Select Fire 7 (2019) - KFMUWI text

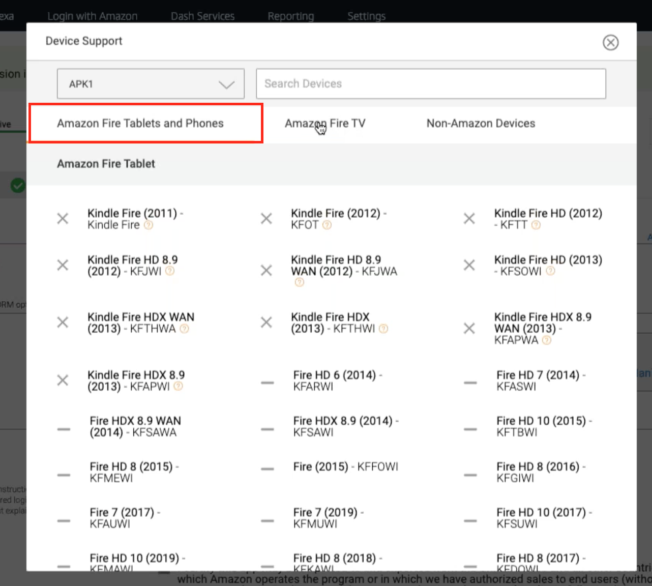tap(329, 518)
